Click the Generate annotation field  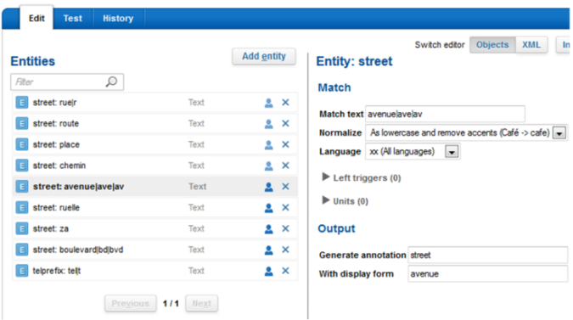tap(488, 255)
